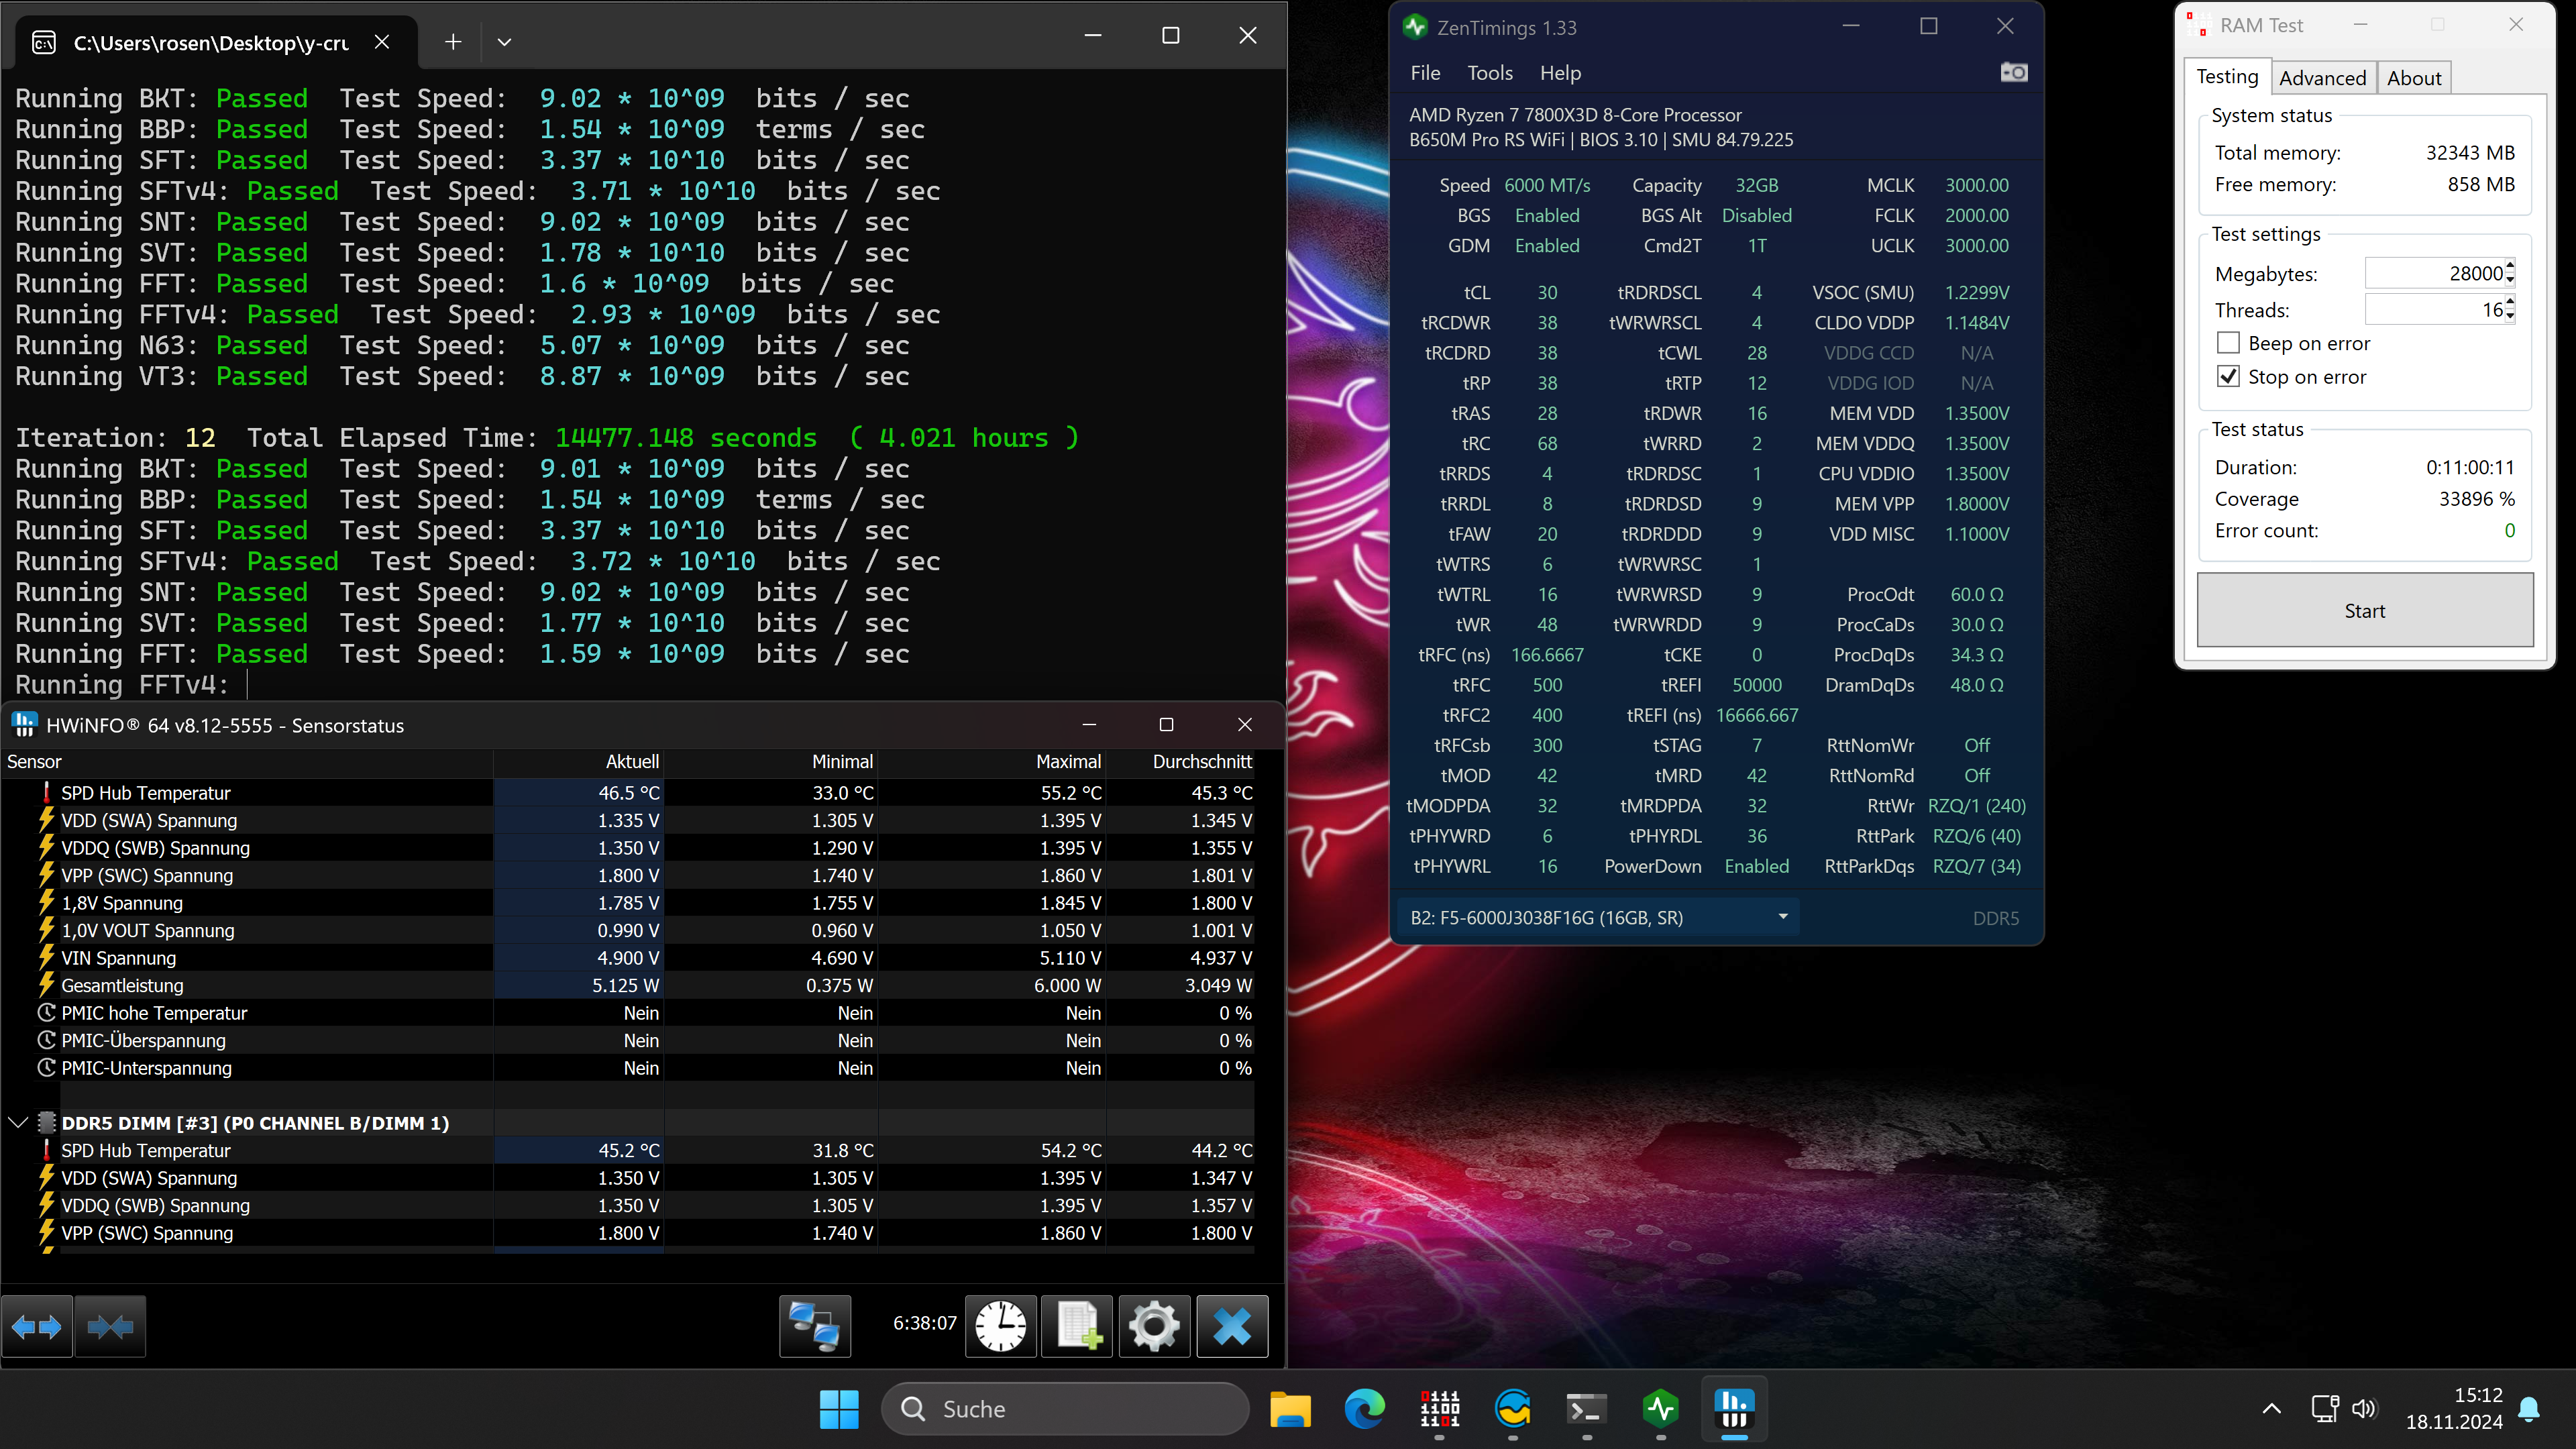Open ZenTimings DIMM selector dropdown
Screen dimensions: 2576x1449
pyautogui.click(x=1598, y=917)
